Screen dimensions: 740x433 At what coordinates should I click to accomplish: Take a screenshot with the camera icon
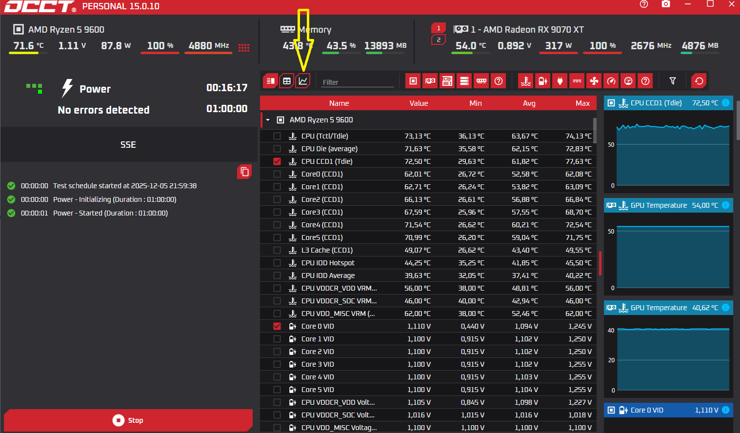pyautogui.click(x=666, y=4)
